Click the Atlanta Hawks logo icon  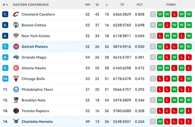(16, 68)
